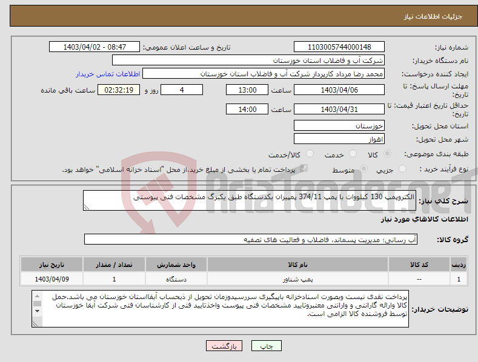Click the ساعت باقی مانده label
The height and width of the screenshot is (362, 478).
point(68,90)
